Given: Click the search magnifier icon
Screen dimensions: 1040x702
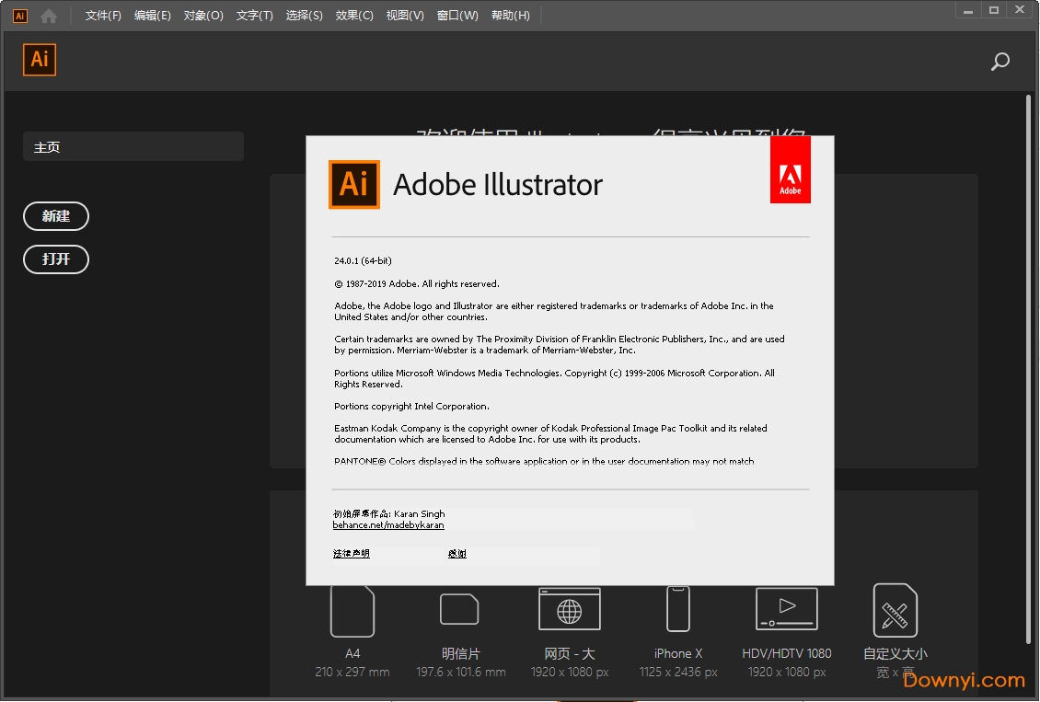Looking at the screenshot, I should 1000,62.
